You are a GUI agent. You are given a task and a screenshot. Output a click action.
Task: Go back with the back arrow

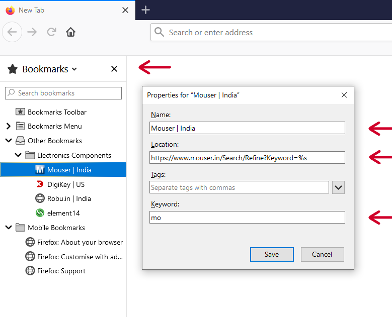(x=12, y=32)
